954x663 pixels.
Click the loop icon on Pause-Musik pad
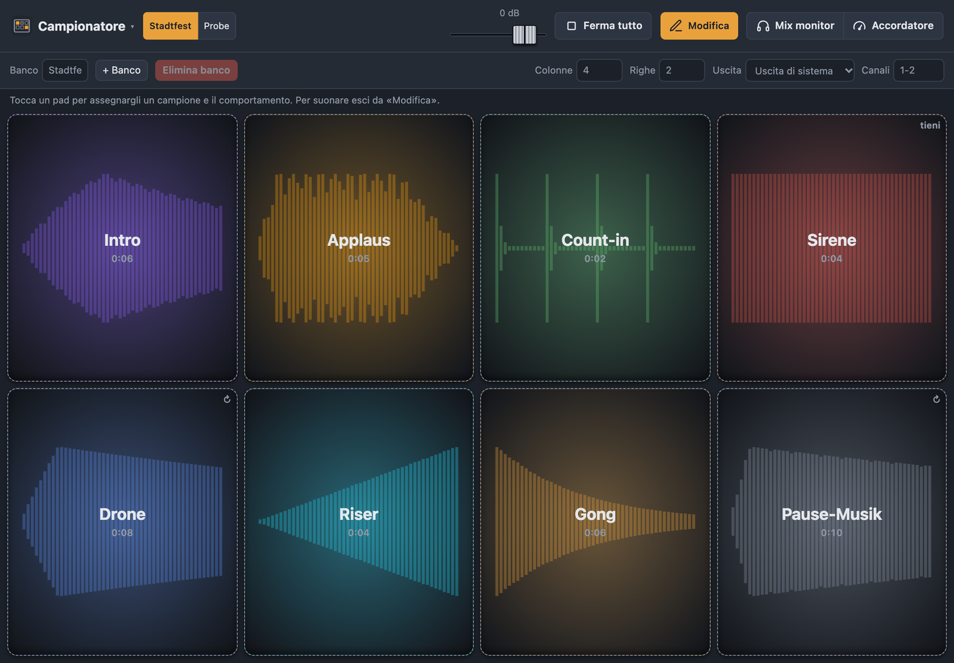click(x=936, y=399)
